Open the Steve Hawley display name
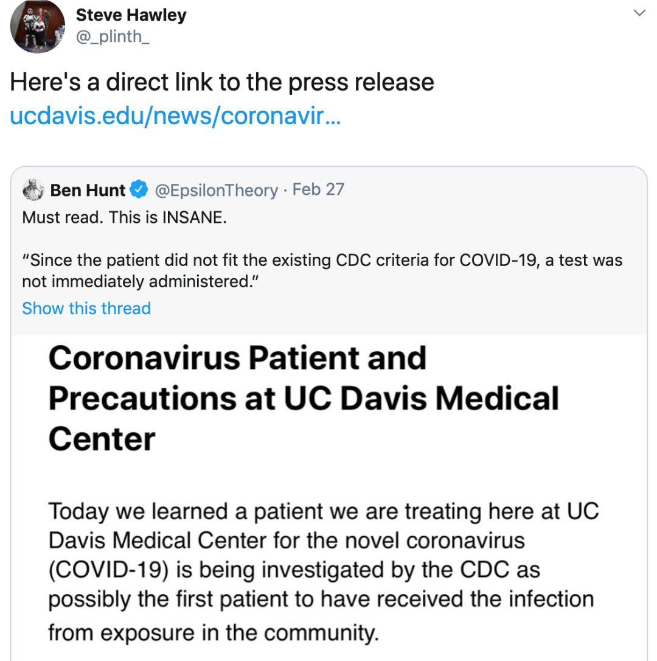Image resolution: width=657 pixels, height=661 pixels. point(131,15)
